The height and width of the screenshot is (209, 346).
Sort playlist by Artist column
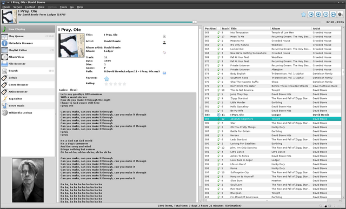(327, 29)
